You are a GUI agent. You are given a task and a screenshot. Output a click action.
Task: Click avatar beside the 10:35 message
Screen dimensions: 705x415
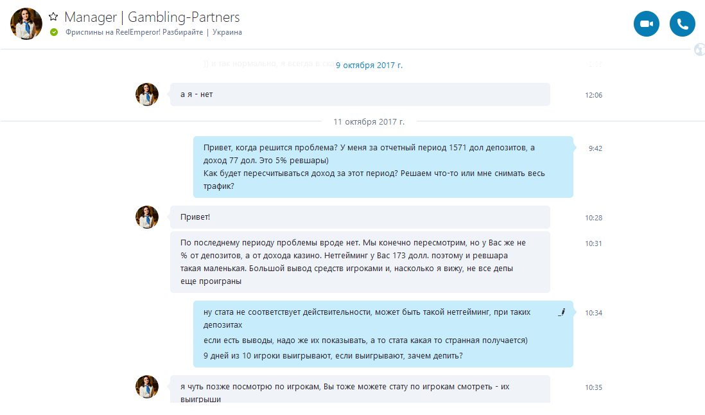147,387
